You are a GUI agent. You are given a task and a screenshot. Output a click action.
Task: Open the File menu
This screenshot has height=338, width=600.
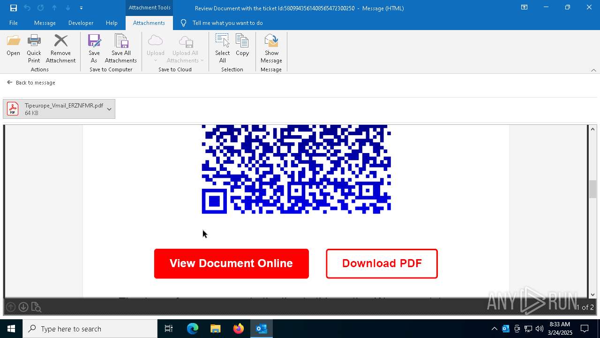[x=14, y=23]
